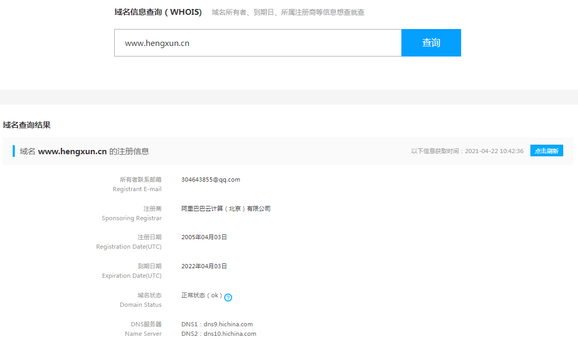Image resolution: width=578 pixels, height=339 pixels.
Task: Click the help icon beside domain status
Action: pyautogui.click(x=228, y=297)
